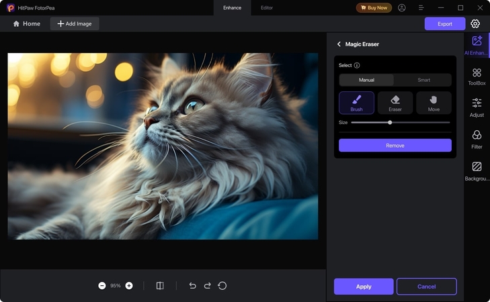Open Select info tooltip icon

tap(357, 65)
